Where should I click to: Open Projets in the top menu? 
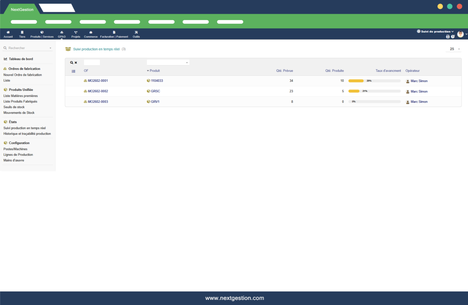click(76, 34)
